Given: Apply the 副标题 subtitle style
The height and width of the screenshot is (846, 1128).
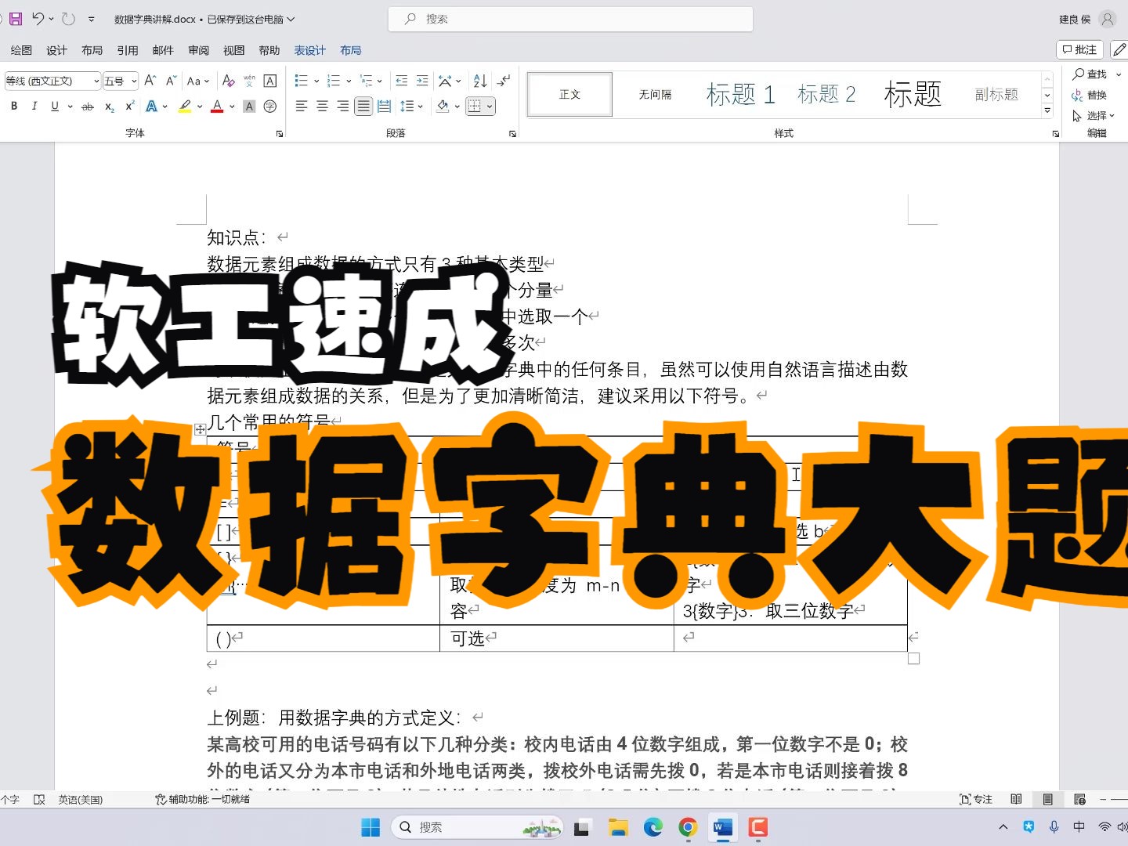Looking at the screenshot, I should coord(996,94).
